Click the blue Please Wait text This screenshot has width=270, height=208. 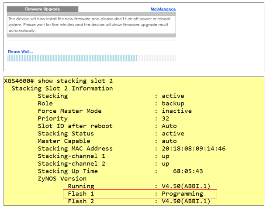20,52
